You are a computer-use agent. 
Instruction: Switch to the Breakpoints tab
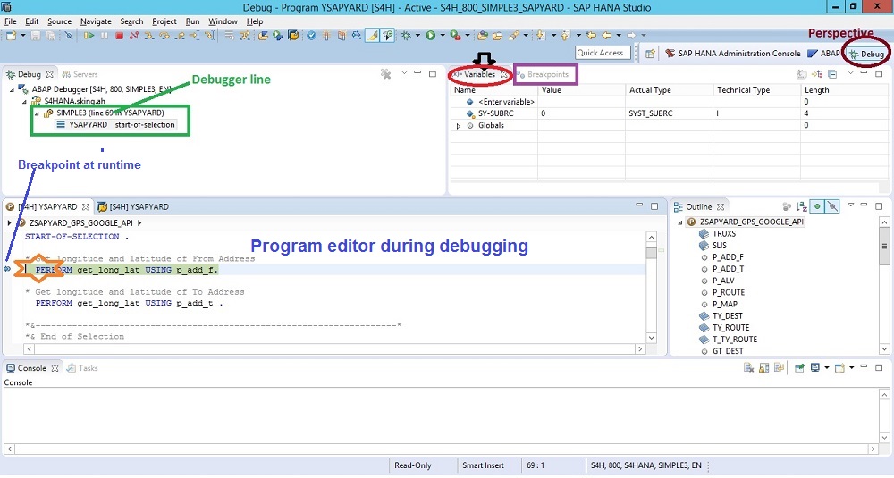pos(543,74)
